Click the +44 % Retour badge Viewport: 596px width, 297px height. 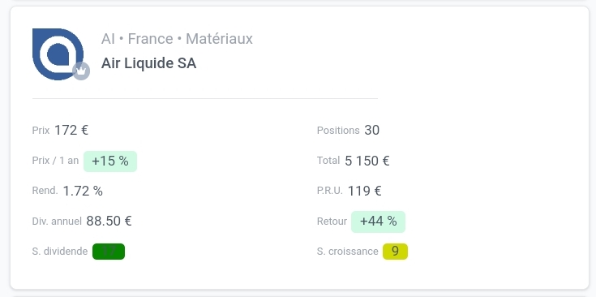tap(378, 222)
